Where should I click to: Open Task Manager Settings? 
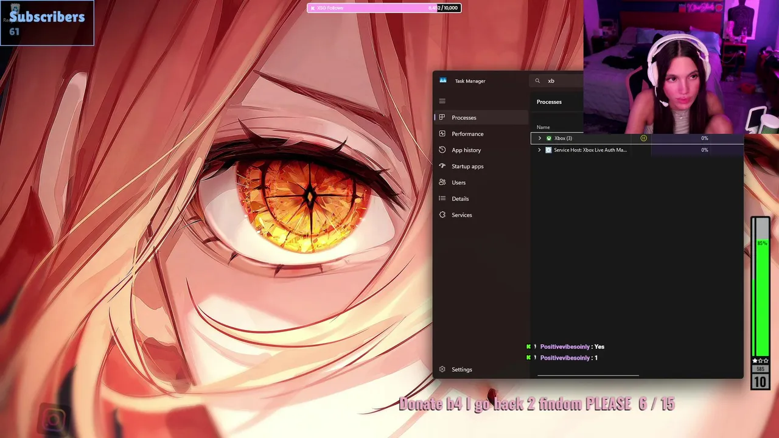481,369
